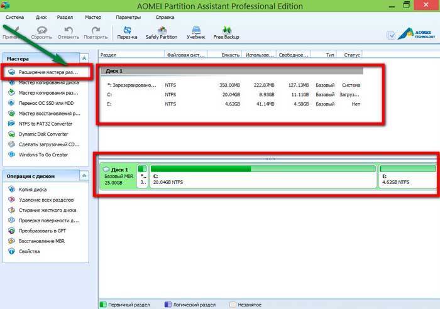Open the Справка menu
Screen dimensions: 440x309
click(x=165, y=17)
